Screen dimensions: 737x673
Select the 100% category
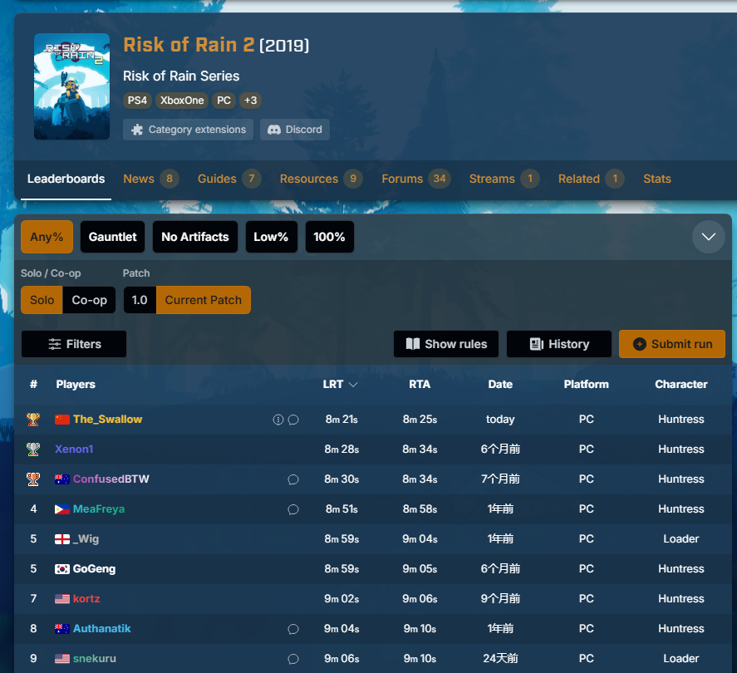click(330, 237)
